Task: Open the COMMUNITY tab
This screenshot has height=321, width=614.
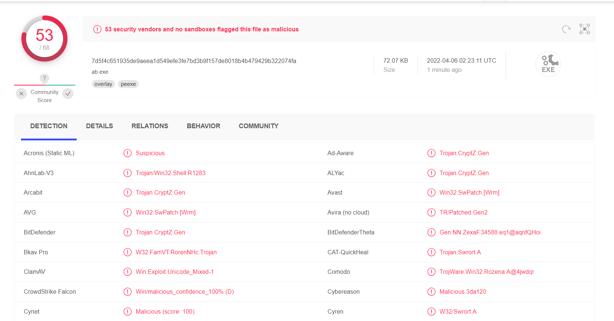Action: (x=259, y=126)
